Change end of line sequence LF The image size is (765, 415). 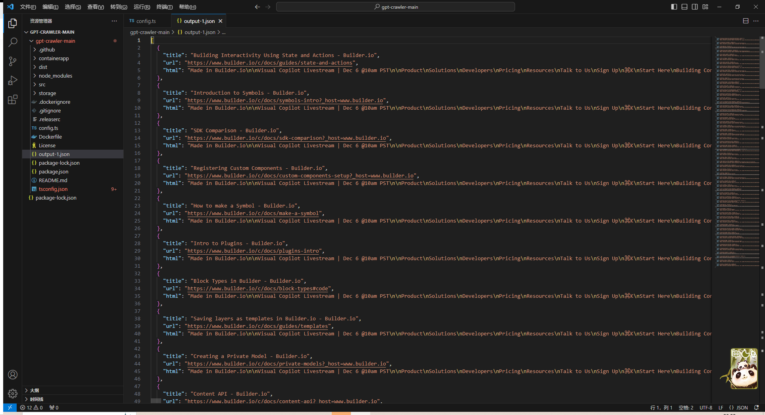(721, 407)
